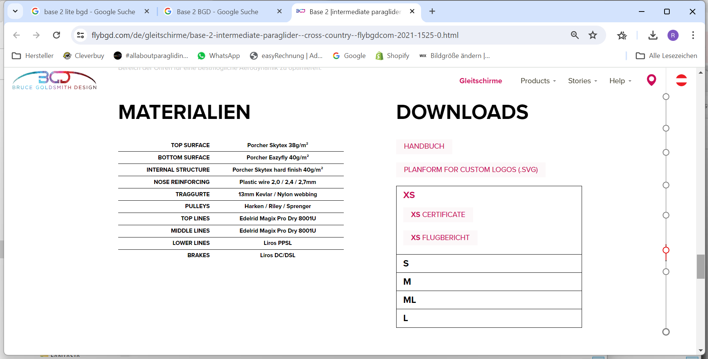This screenshot has width=708, height=359.
Task: Open the Cleverbuy bookmark
Action: 84,56
